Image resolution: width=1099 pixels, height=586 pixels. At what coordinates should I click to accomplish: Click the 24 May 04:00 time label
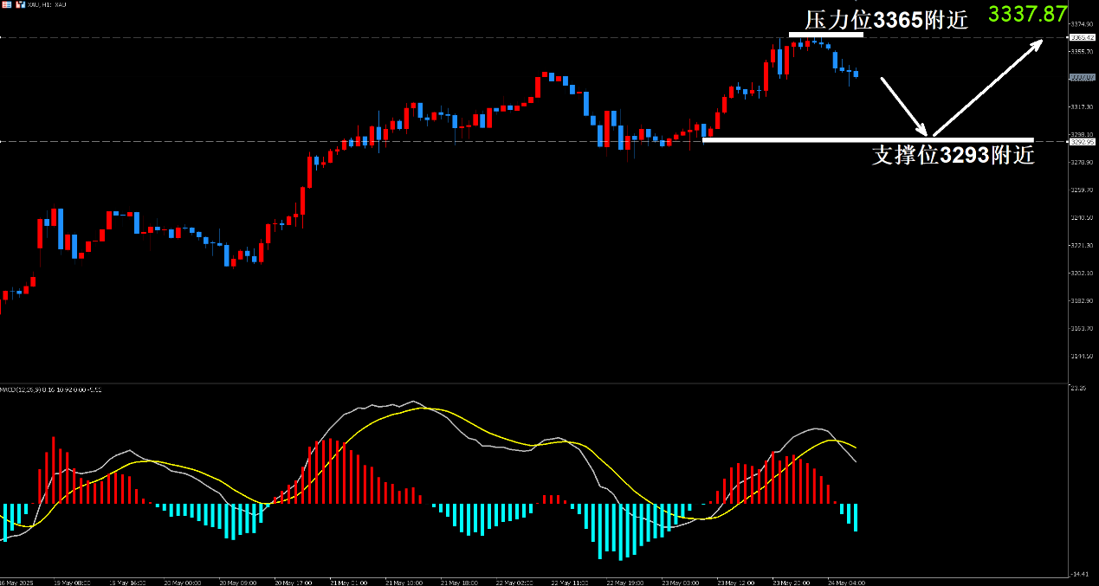846,583
